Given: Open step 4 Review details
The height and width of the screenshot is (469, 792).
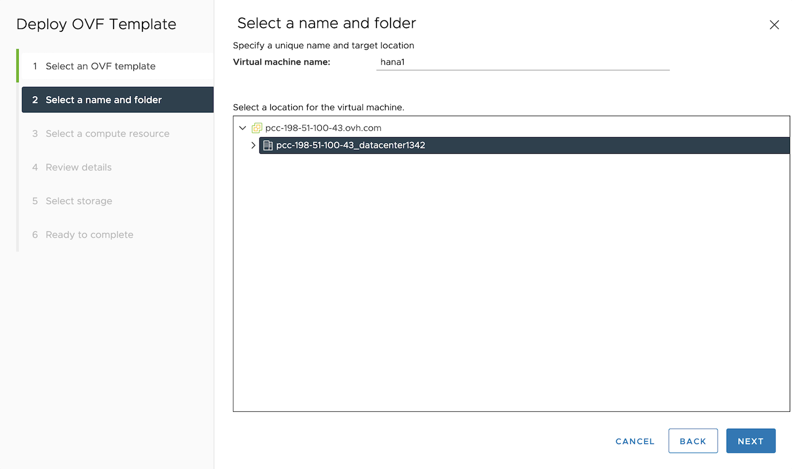Looking at the screenshot, I should pyautogui.click(x=78, y=167).
